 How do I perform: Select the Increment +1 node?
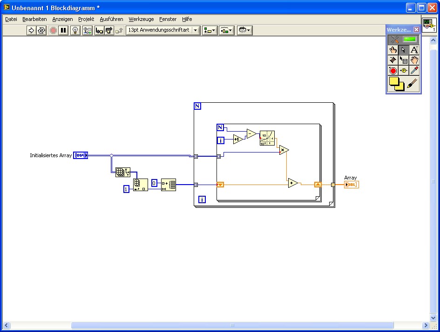tap(237, 139)
